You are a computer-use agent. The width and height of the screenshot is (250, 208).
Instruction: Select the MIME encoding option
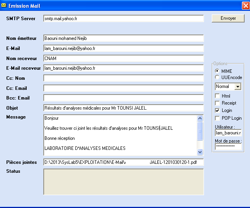[x=218, y=71]
